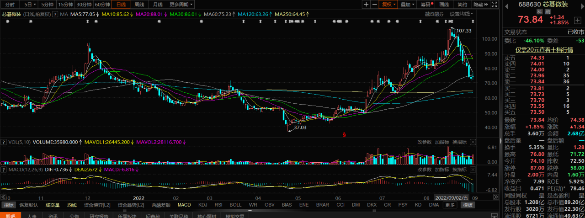Viewport: 585px width, 218px height.
Task: Toggle the 画线 drawing mode
Action: tap(444, 5)
